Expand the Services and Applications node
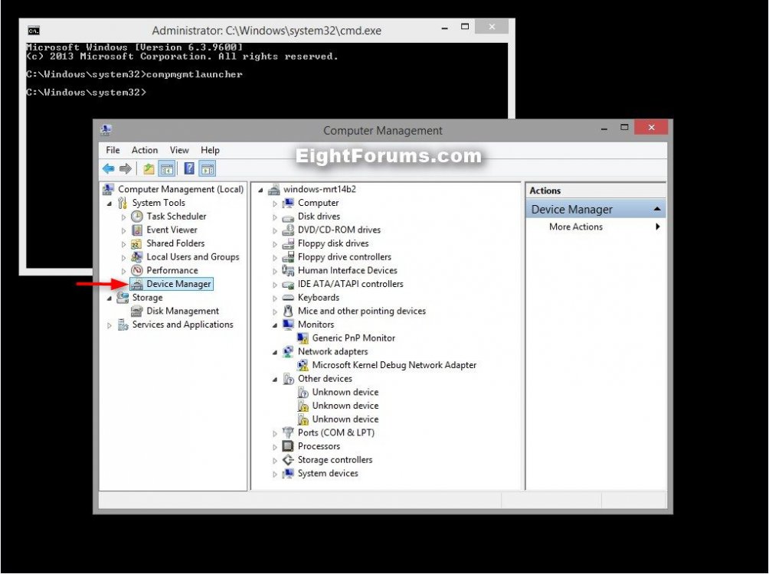 (x=110, y=325)
